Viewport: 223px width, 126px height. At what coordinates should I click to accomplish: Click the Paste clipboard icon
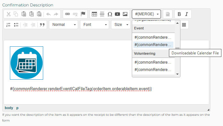tap(24, 14)
